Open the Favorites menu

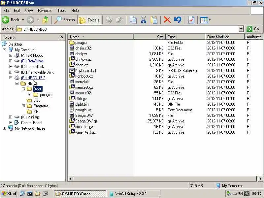(45, 11)
